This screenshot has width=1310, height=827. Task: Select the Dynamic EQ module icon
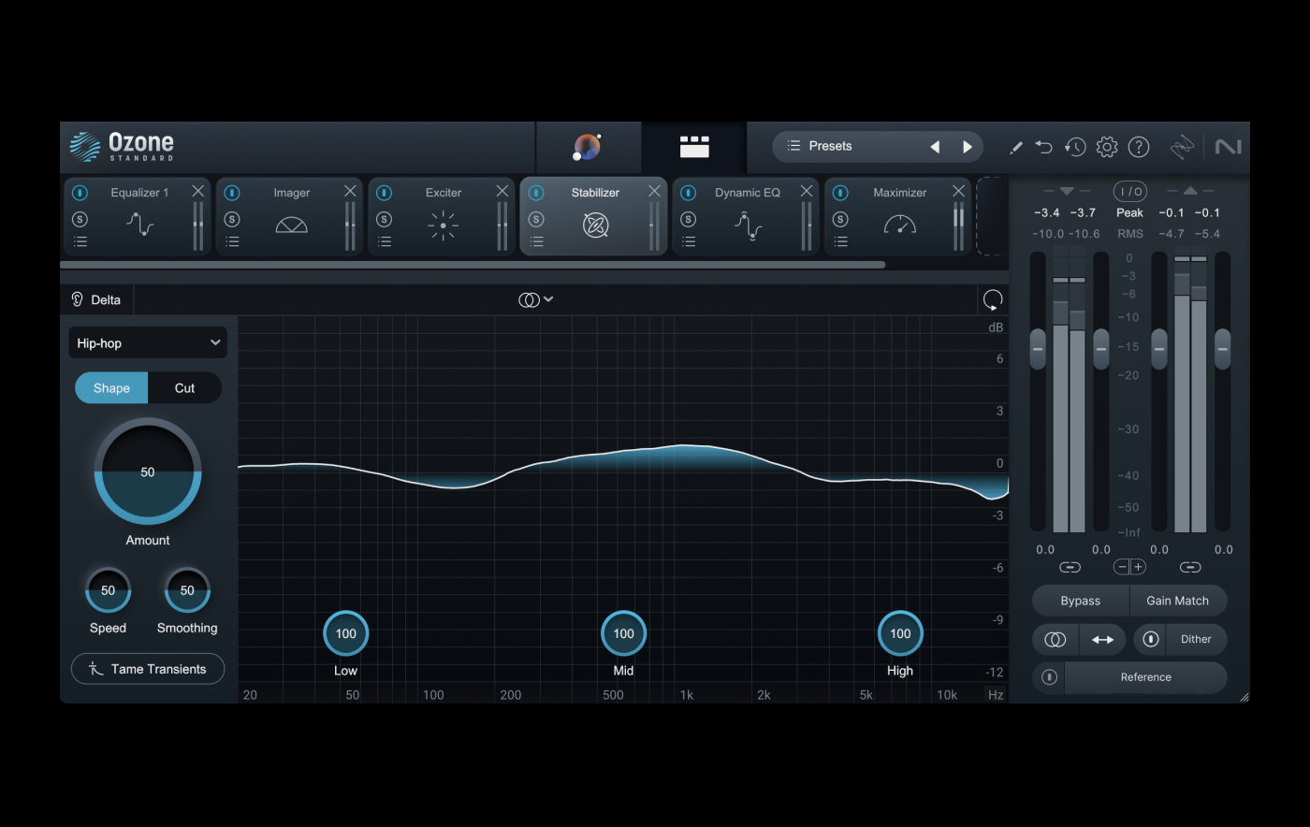click(x=748, y=225)
